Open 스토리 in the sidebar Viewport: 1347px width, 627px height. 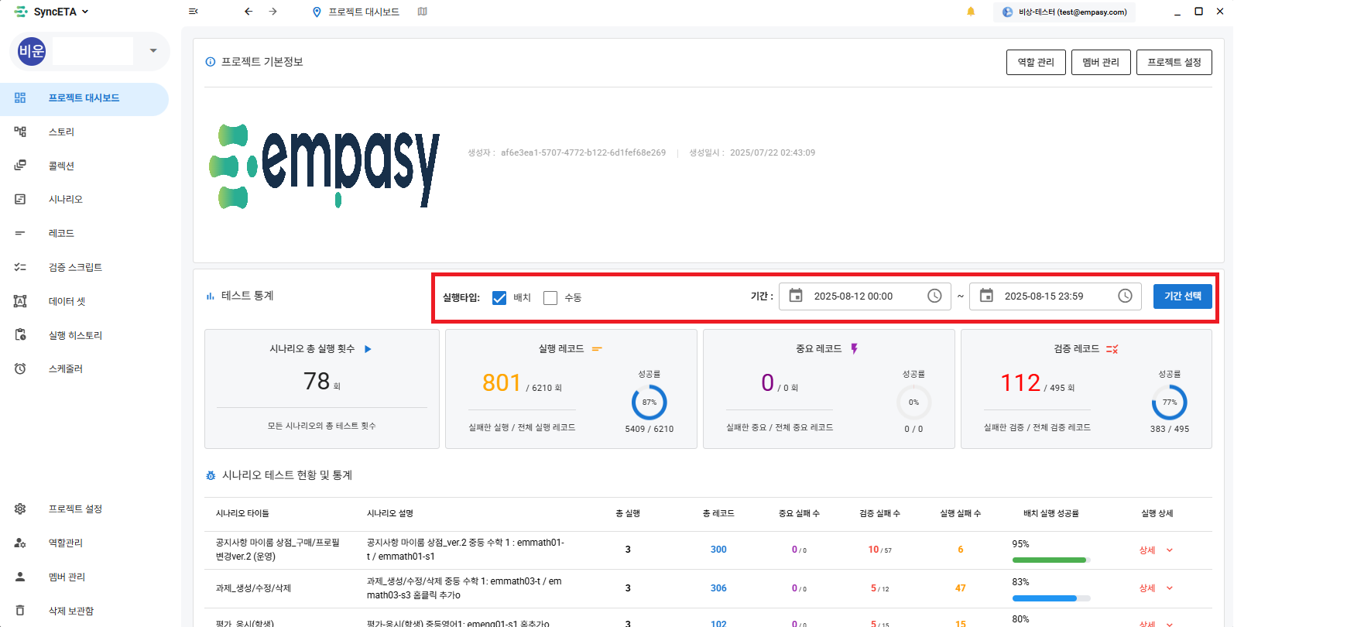point(61,132)
